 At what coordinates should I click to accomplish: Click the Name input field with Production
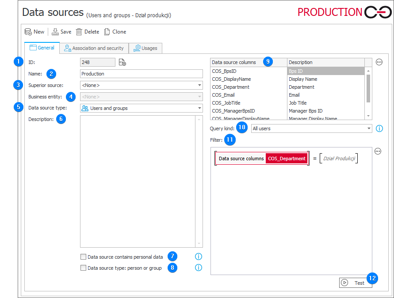click(142, 74)
